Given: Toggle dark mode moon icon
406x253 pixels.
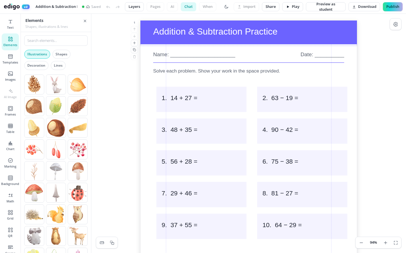Looking at the screenshot, I should (226, 7).
